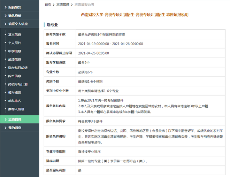
Task: Click the 2021-04-19 to 2021-04-26 registration period
Action: pos(110,44)
